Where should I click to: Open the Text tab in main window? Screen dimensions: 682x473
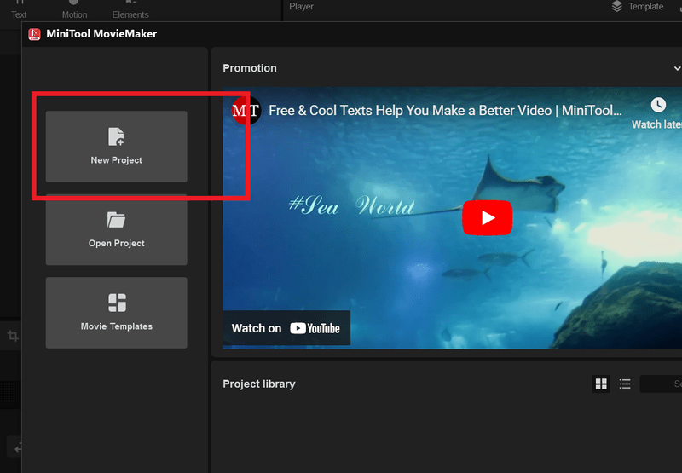tap(19, 9)
